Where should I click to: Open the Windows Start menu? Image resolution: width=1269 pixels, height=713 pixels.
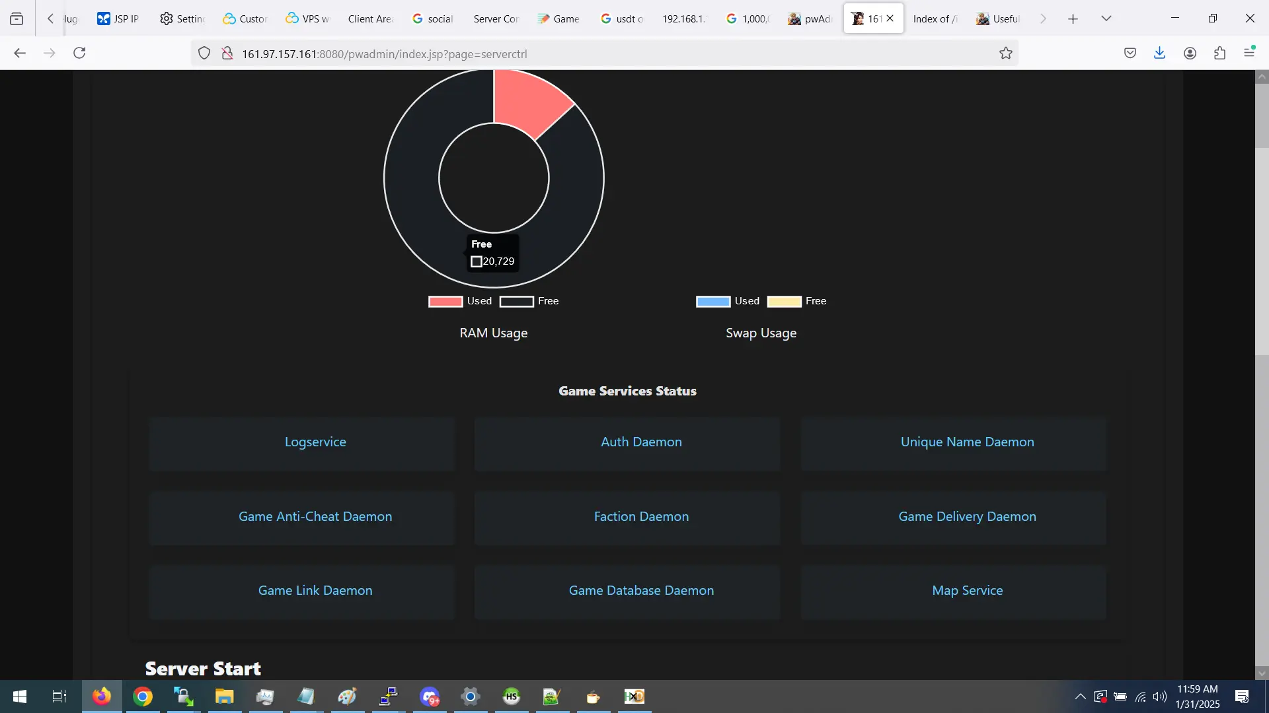pos(20,696)
